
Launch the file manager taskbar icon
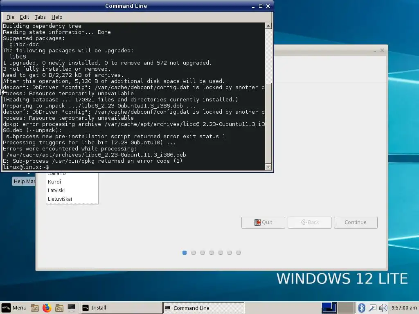tap(35, 308)
